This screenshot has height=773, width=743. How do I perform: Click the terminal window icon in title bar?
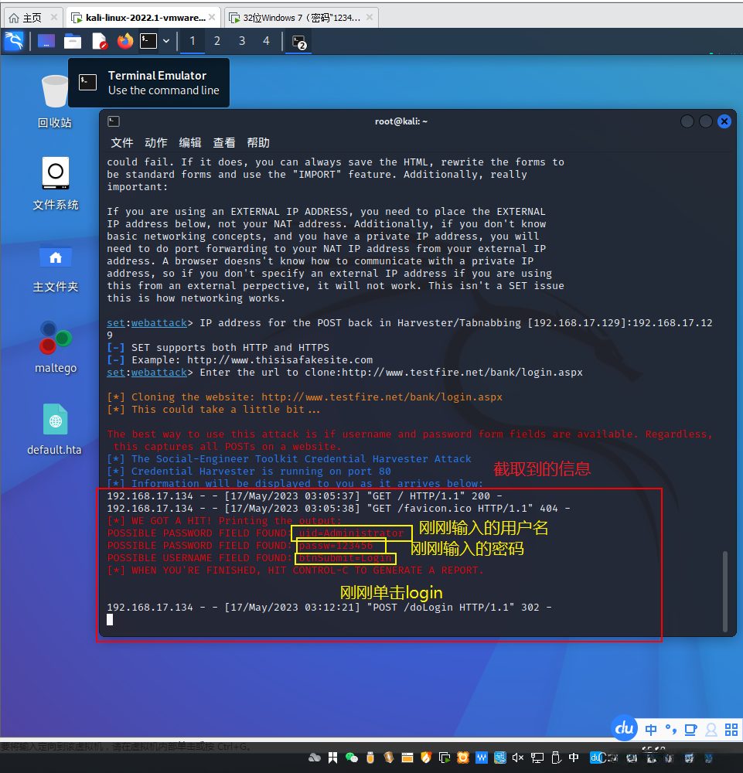[x=114, y=121]
